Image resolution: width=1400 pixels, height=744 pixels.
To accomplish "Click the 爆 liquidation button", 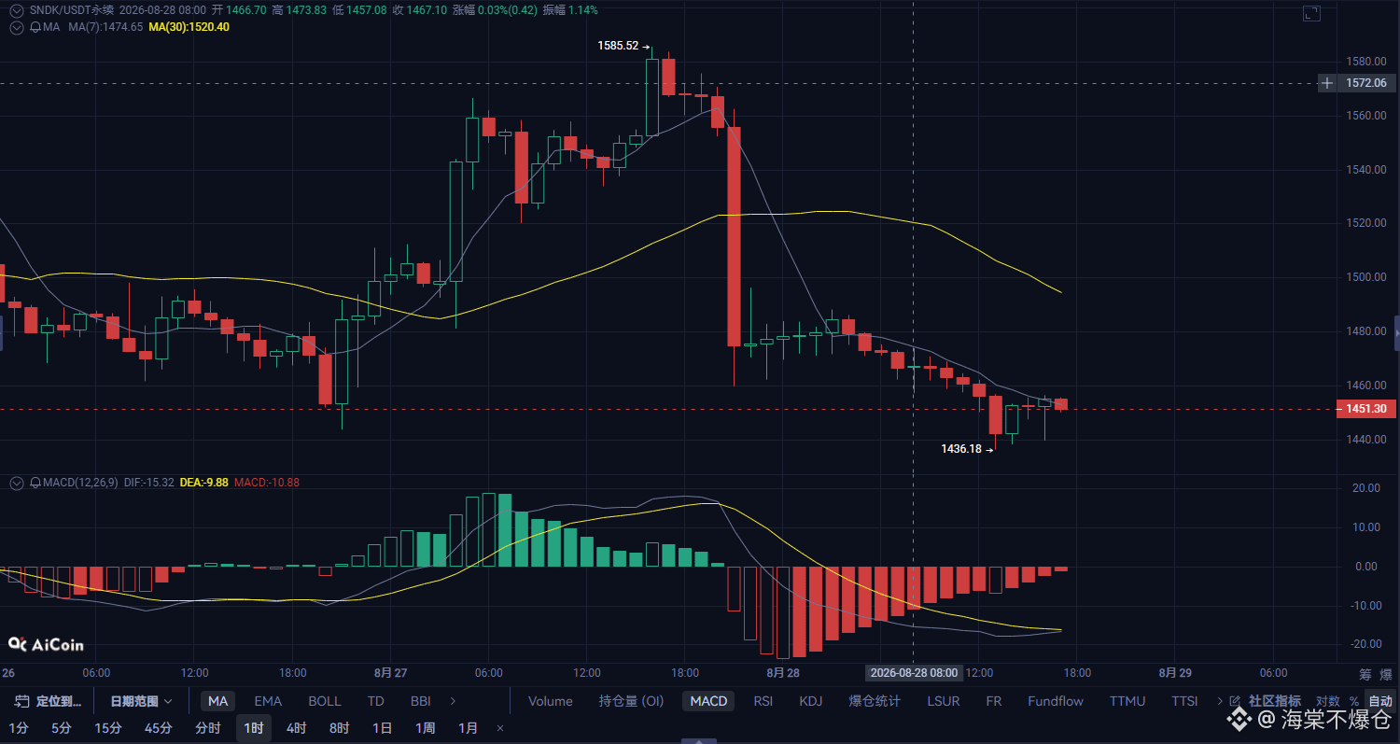I will pyautogui.click(x=1386, y=674).
